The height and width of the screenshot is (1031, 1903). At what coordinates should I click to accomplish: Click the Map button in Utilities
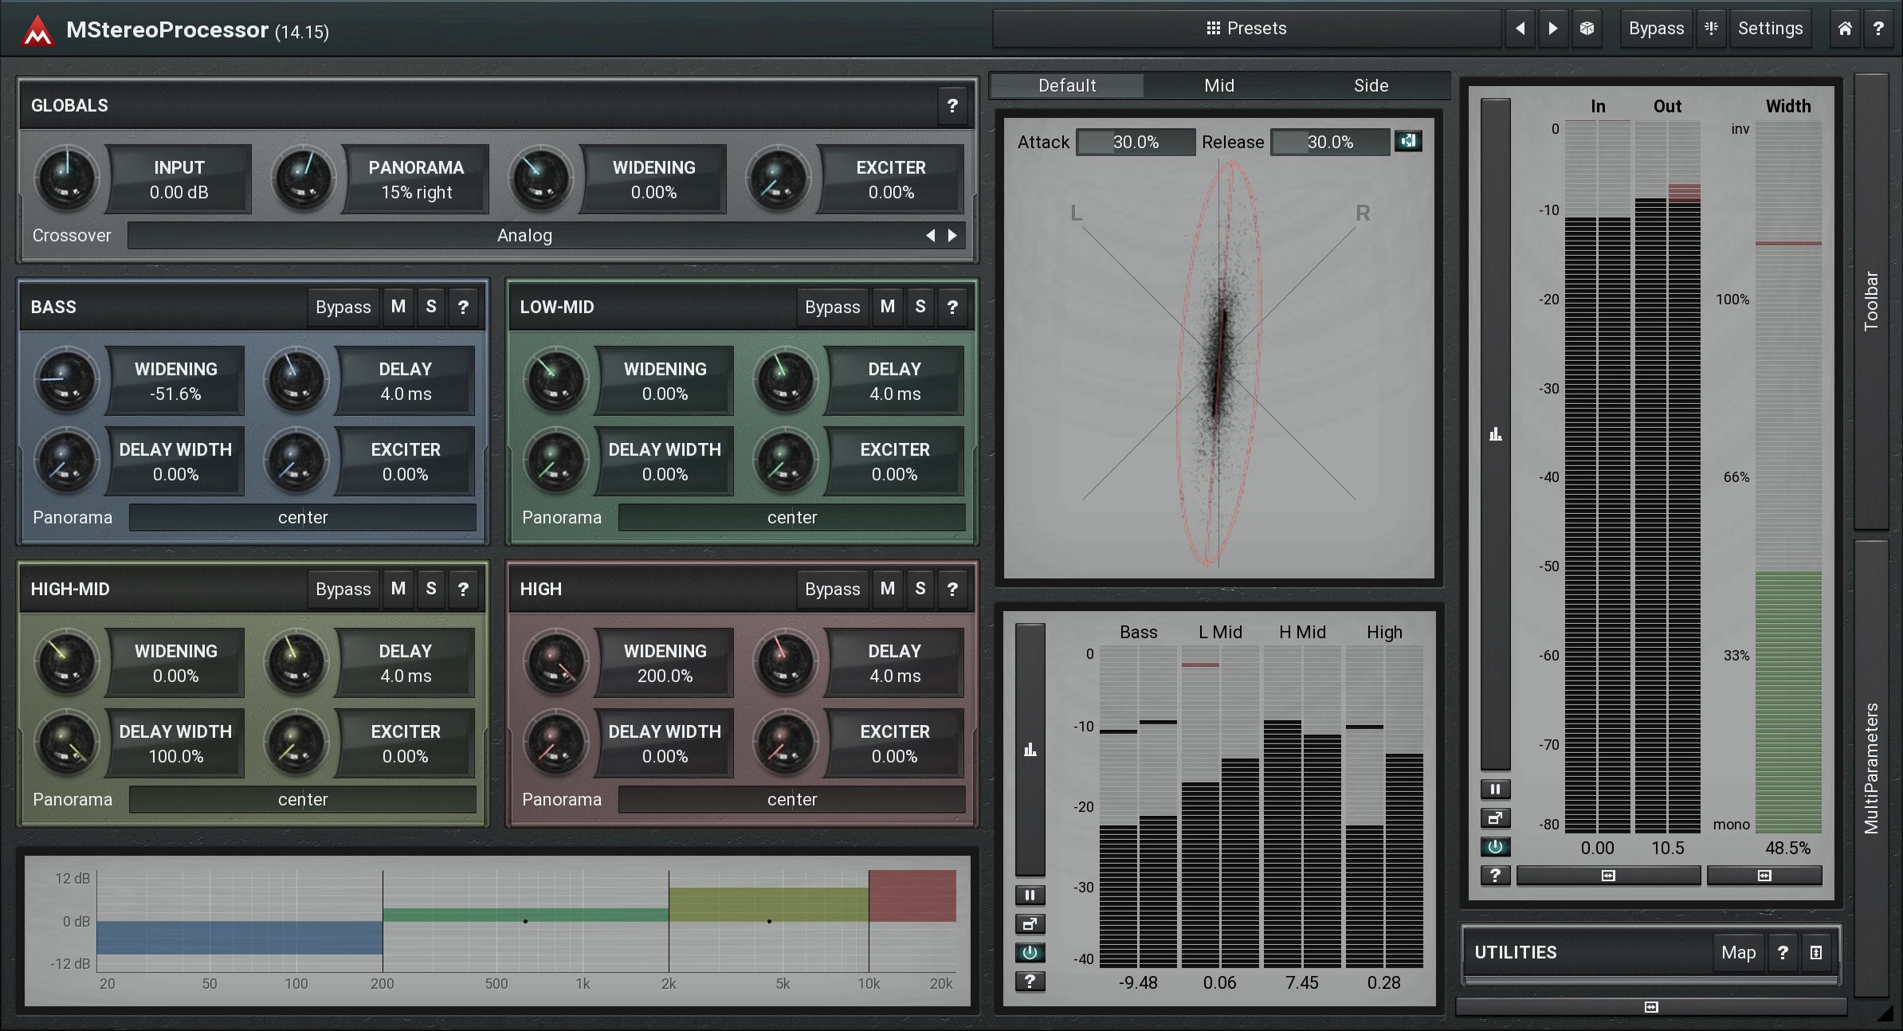coord(1738,952)
